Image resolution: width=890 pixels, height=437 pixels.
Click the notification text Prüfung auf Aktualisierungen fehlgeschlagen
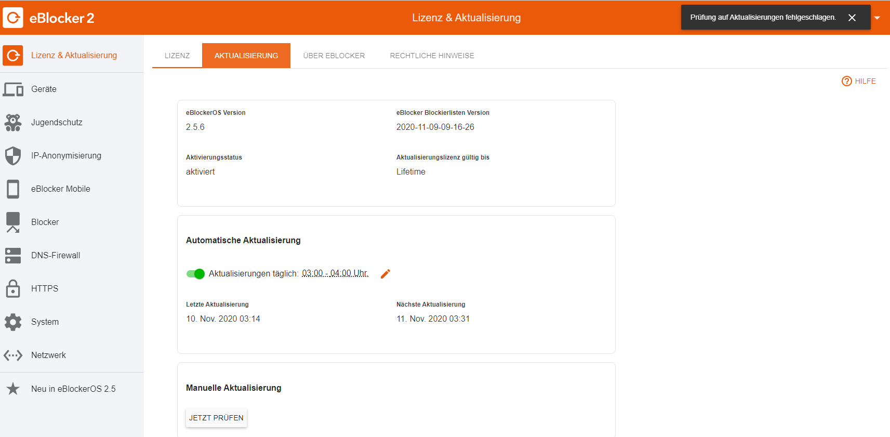click(763, 18)
